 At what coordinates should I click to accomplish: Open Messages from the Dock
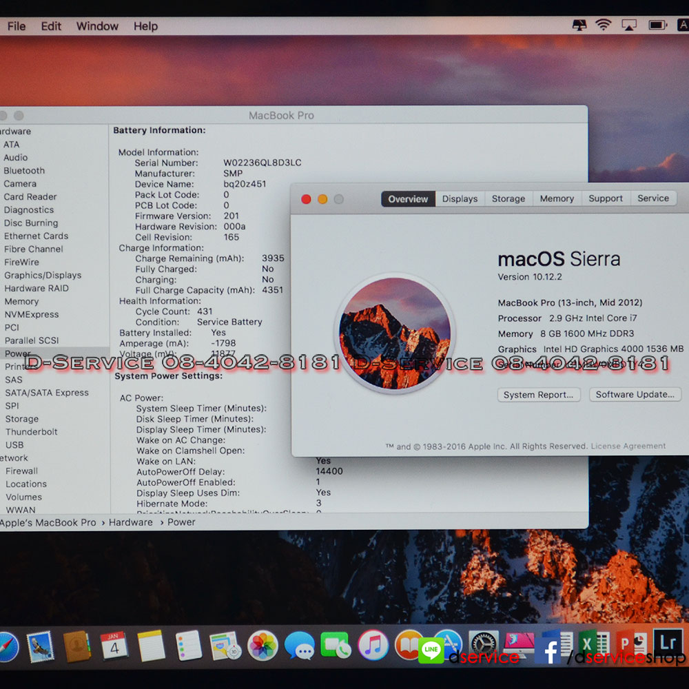coord(299,646)
